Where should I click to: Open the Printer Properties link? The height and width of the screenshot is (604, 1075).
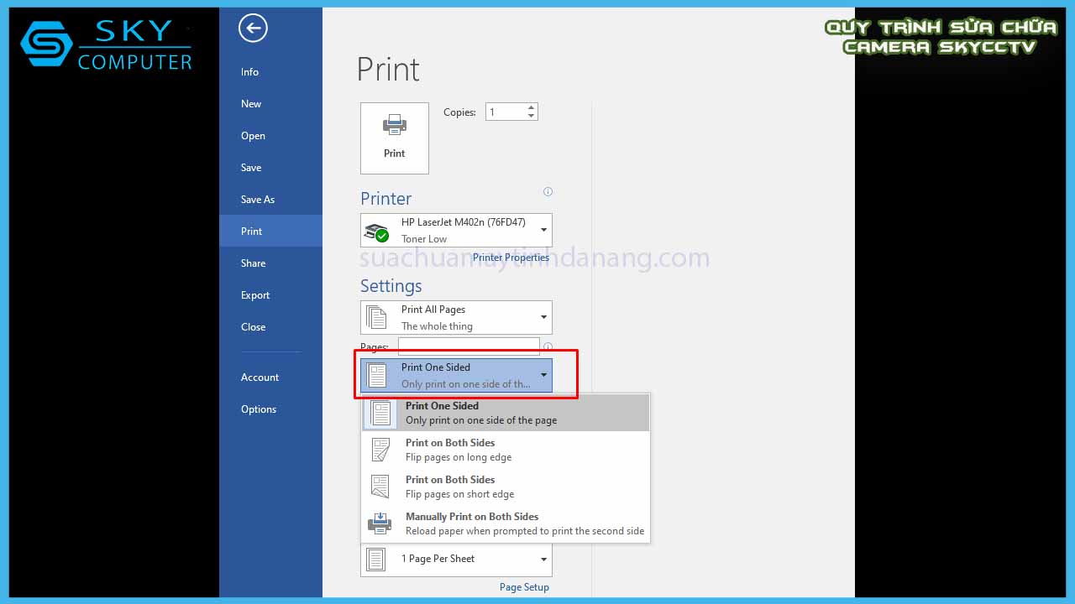tap(511, 258)
